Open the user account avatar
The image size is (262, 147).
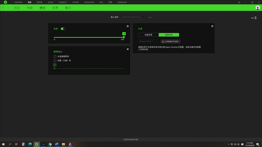pyautogui.click(x=258, y=8)
